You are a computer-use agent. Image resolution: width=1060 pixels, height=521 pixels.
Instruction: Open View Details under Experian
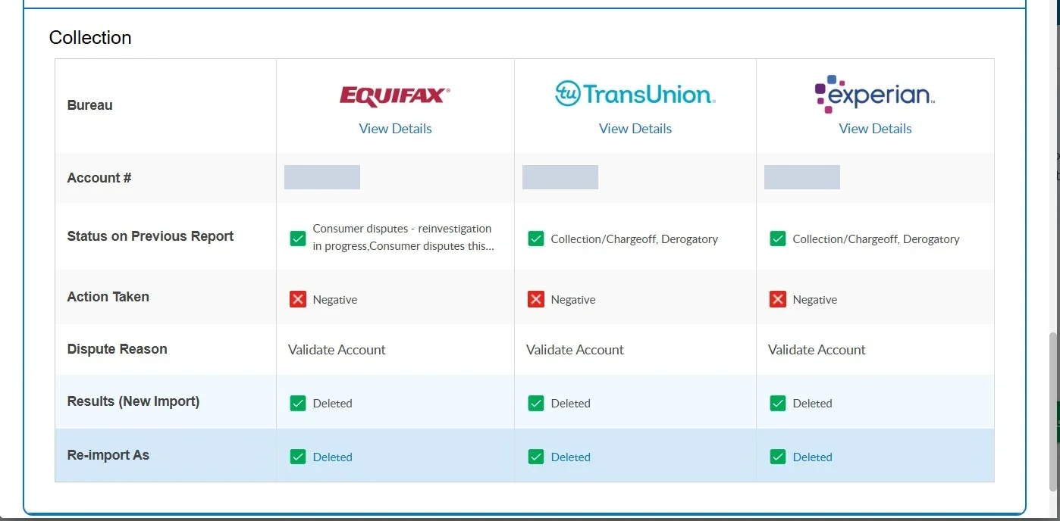[x=875, y=129]
